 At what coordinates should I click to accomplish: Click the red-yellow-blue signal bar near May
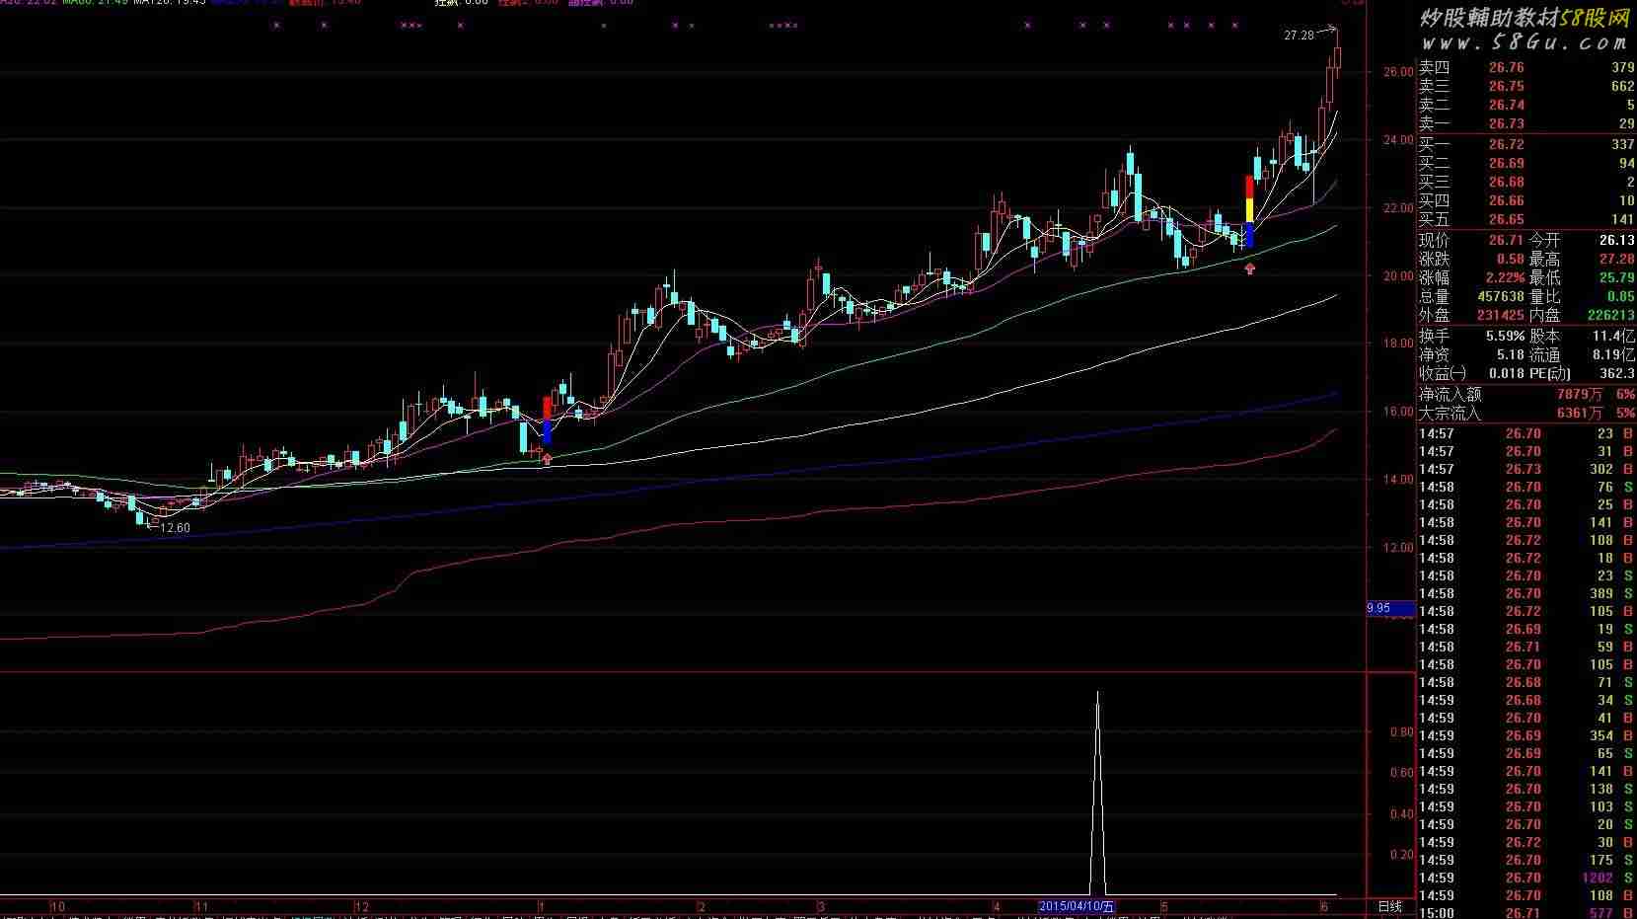click(x=1249, y=211)
